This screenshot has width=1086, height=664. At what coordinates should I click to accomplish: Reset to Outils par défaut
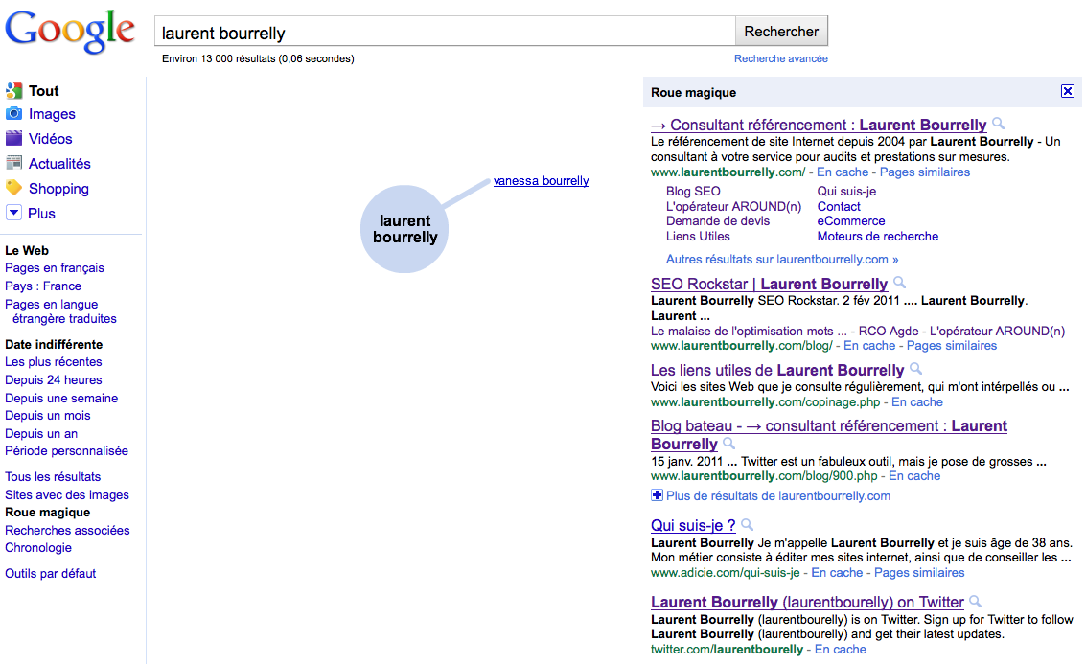coord(51,573)
